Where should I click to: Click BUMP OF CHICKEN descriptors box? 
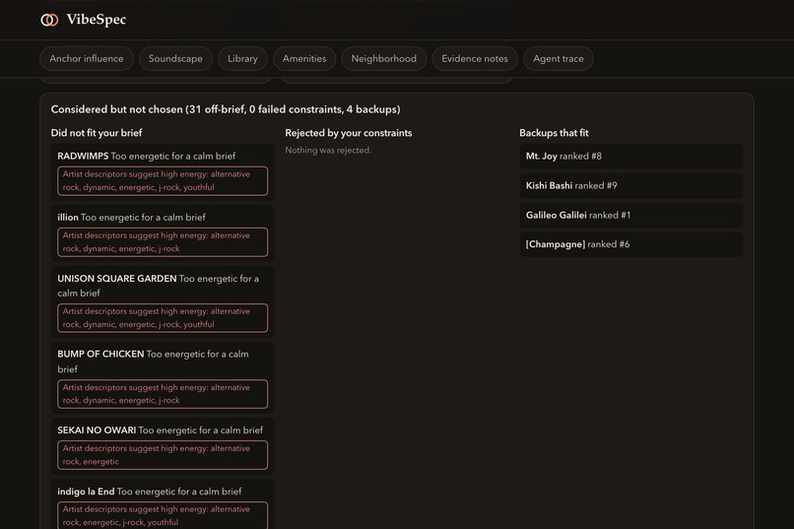(x=163, y=394)
